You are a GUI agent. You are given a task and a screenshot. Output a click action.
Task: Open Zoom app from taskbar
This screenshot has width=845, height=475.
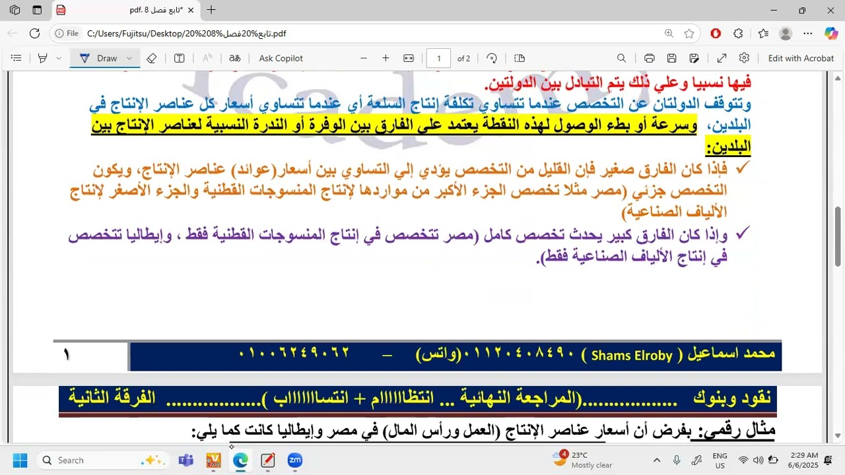(295, 460)
